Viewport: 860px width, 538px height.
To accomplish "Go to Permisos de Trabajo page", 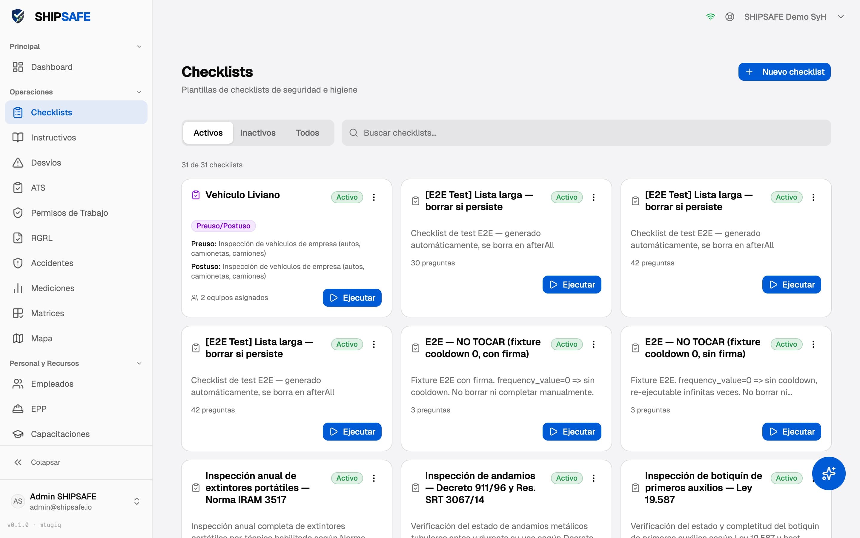I will pyautogui.click(x=76, y=213).
